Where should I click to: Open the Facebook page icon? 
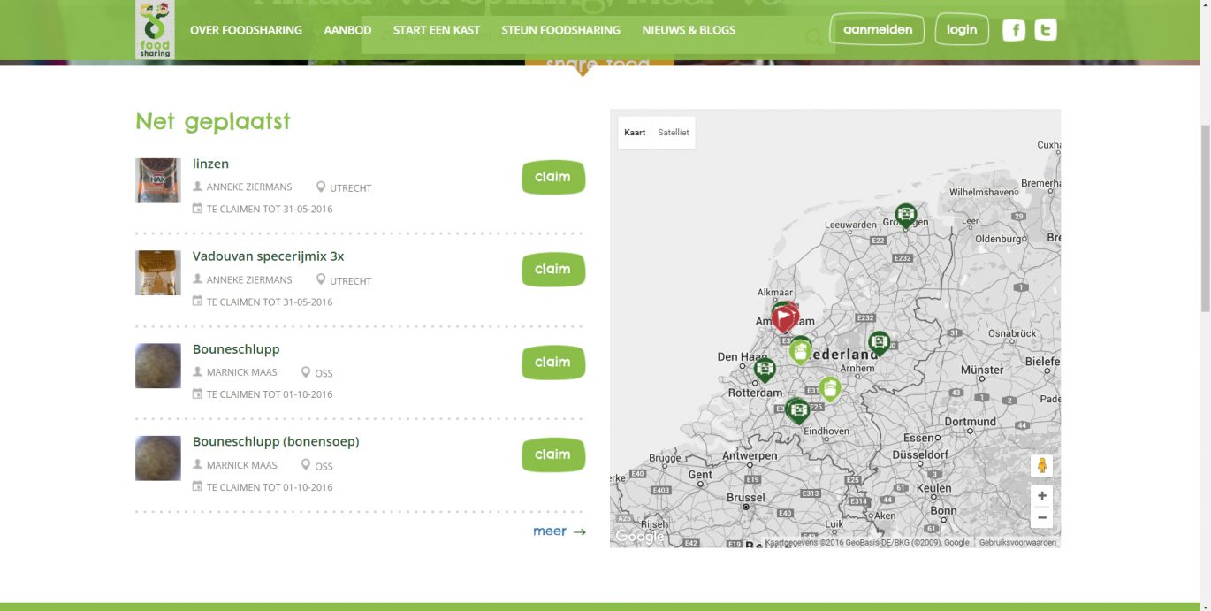(x=1014, y=30)
